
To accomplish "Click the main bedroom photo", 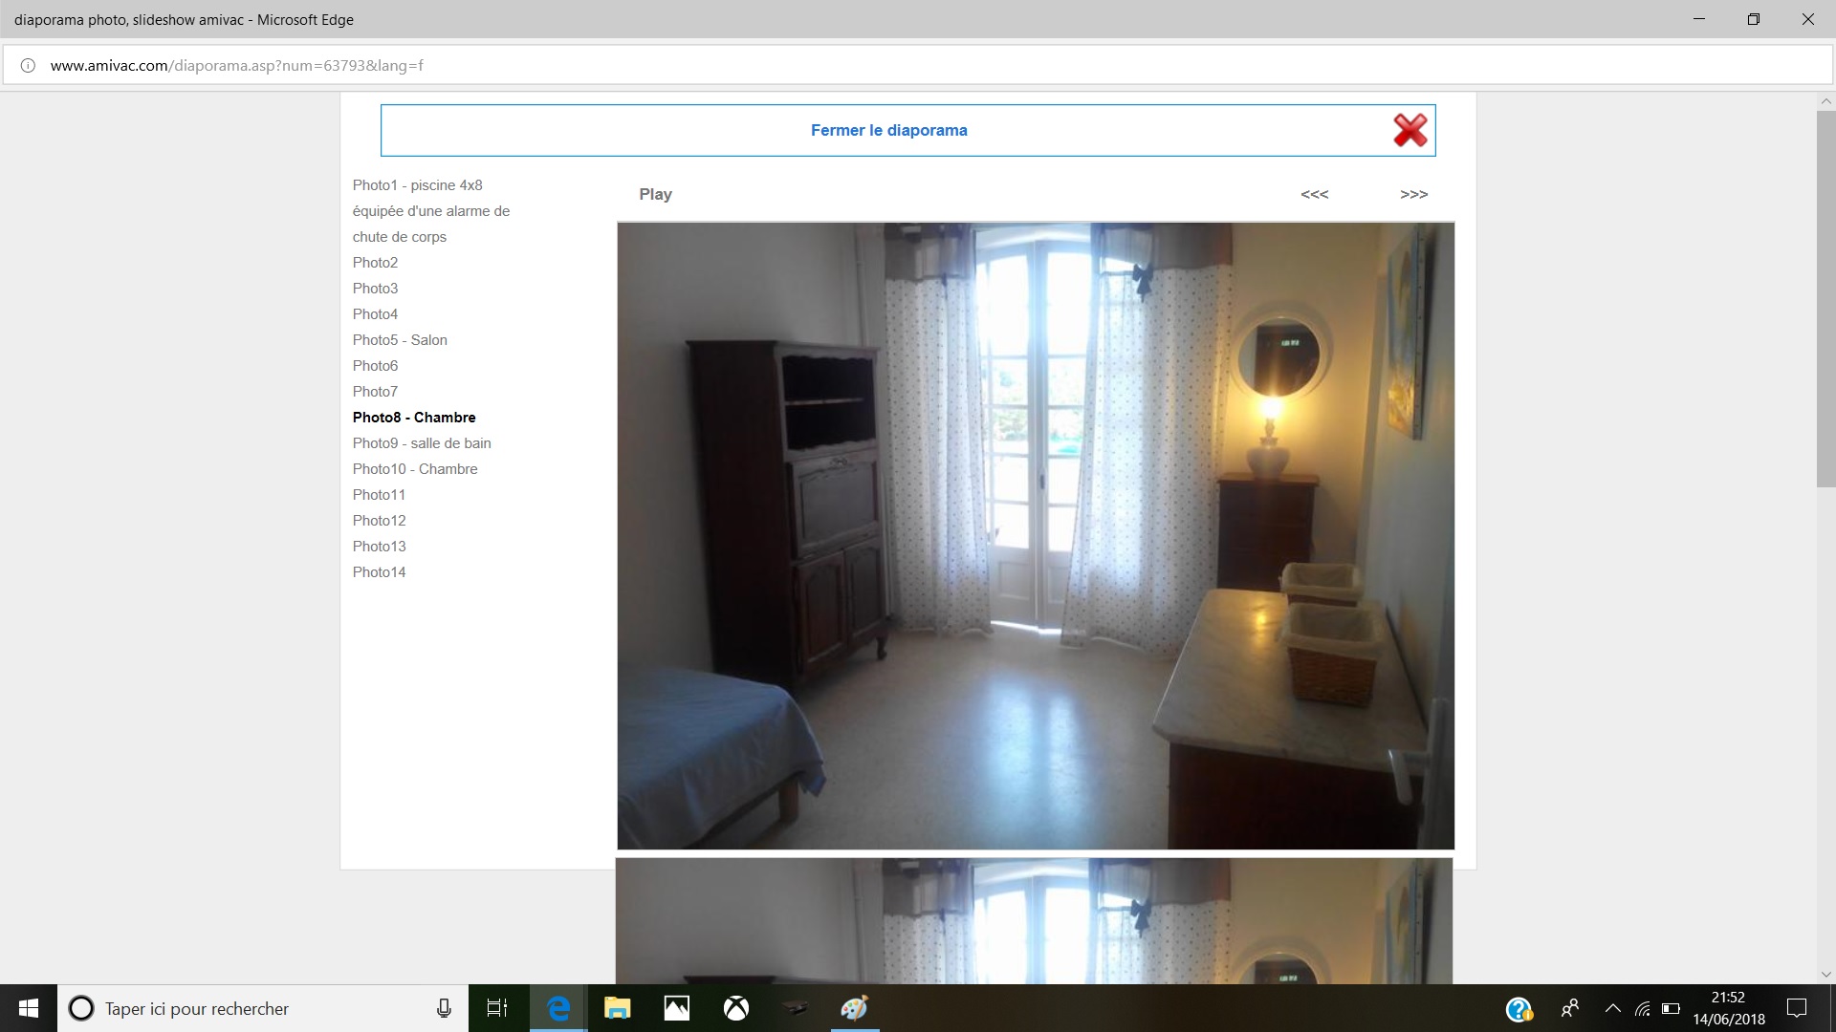I will pyautogui.click(x=1036, y=536).
